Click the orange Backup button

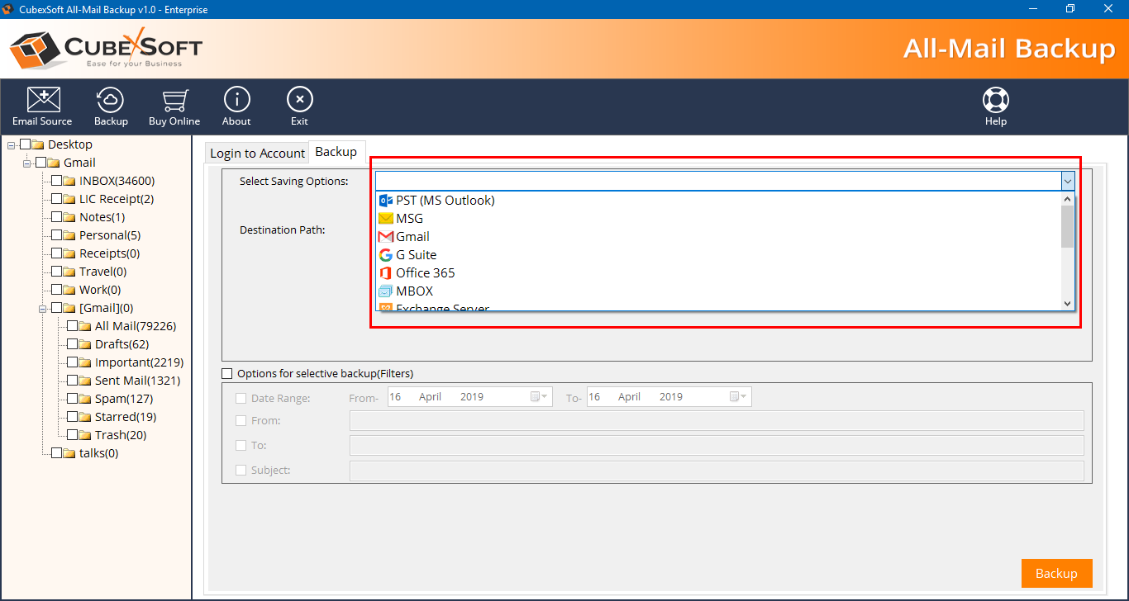point(1056,573)
